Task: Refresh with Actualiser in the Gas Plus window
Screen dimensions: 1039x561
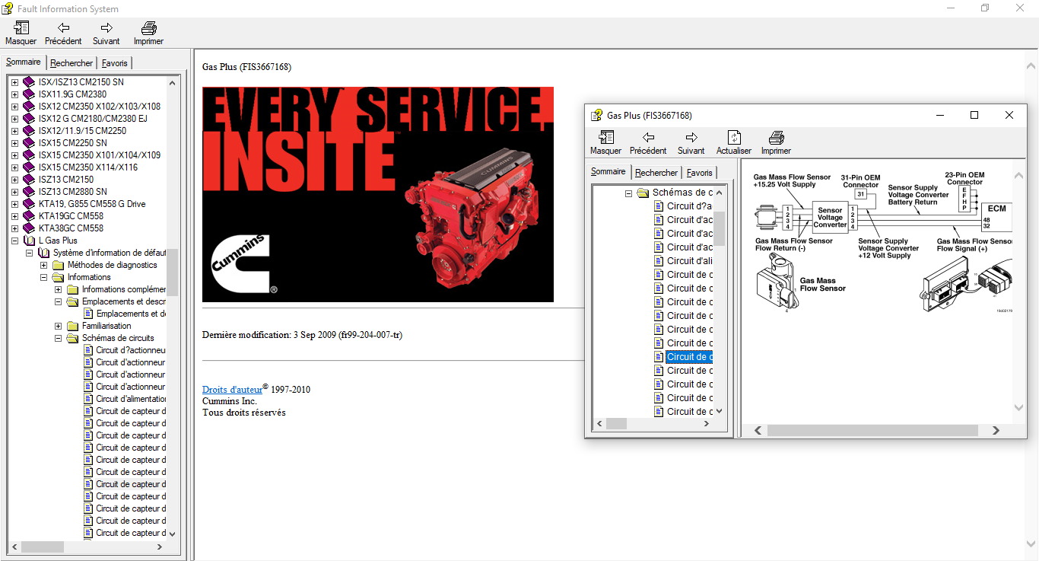Action: tap(734, 143)
